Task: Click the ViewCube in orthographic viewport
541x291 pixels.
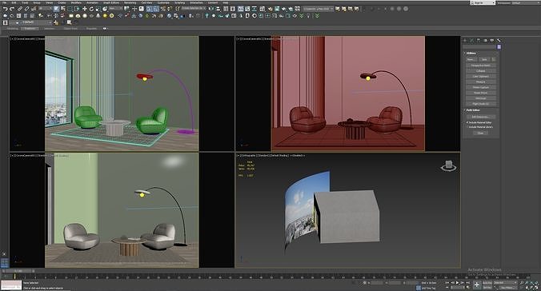Action: (x=448, y=165)
